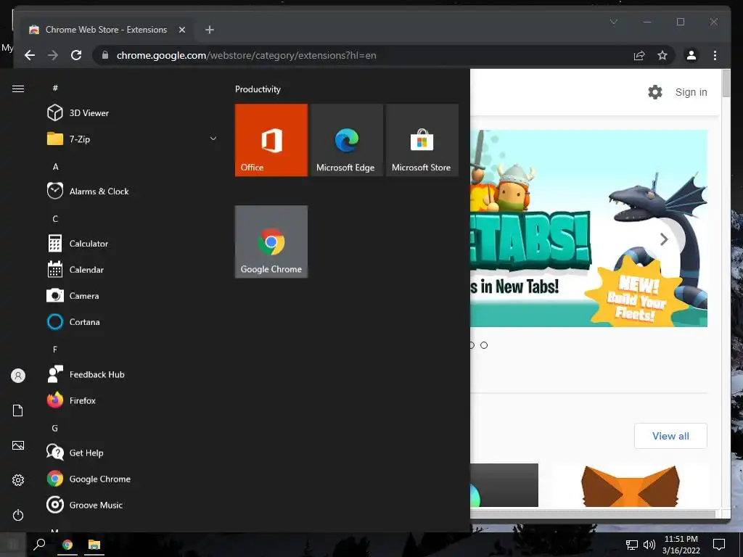
Task: Click the View all button
Action: tap(670, 436)
